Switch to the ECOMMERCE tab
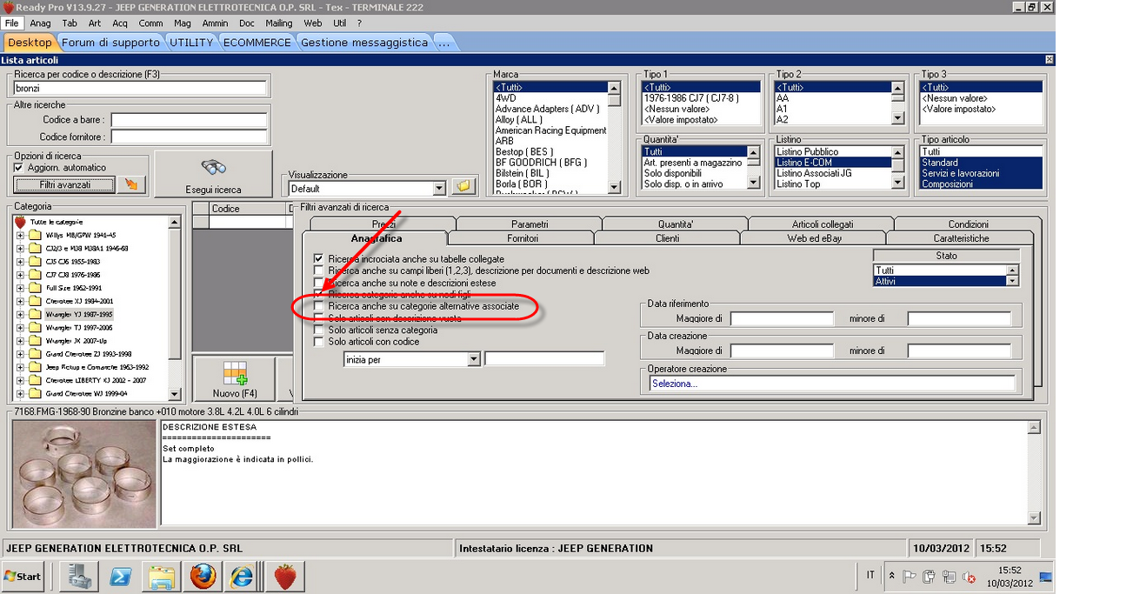Screen dimensions: 1133x594 tap(257, 42)
